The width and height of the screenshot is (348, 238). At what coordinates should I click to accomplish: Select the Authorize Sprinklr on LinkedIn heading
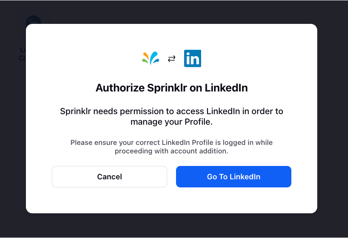coord(172,88)
